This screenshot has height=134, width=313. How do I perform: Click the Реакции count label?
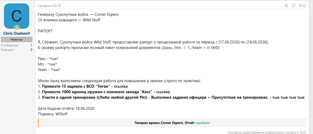click(x=7, y=50)
